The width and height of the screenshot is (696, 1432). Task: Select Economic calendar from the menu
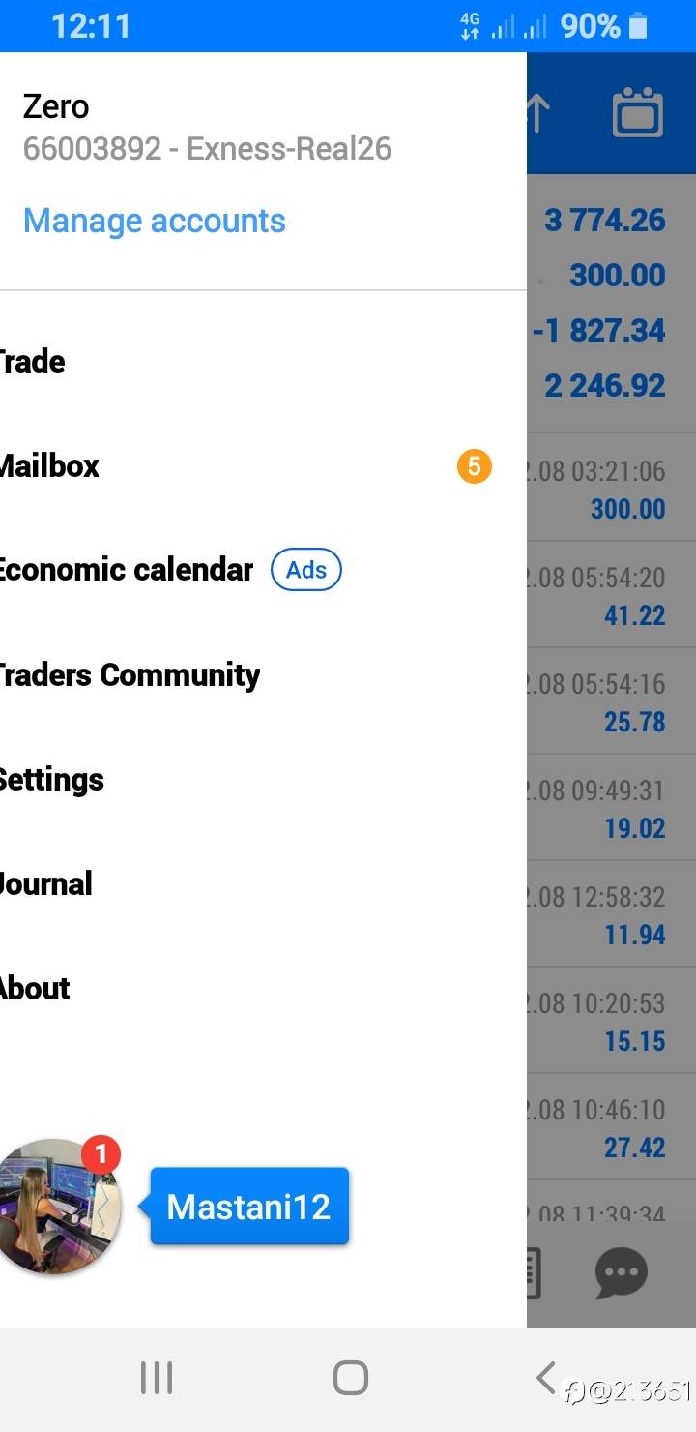tap(126, 570)
